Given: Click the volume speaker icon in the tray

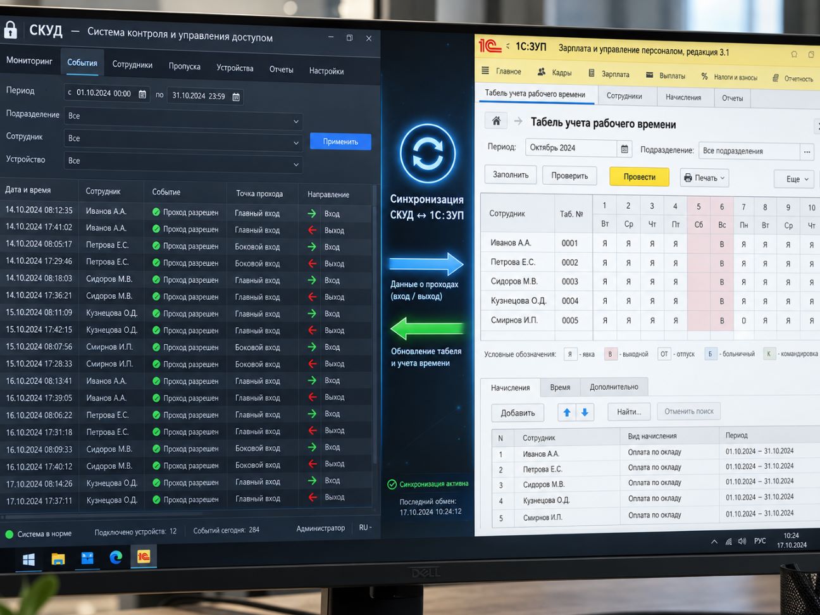Looking at the screenshot, I should point(742,541).
